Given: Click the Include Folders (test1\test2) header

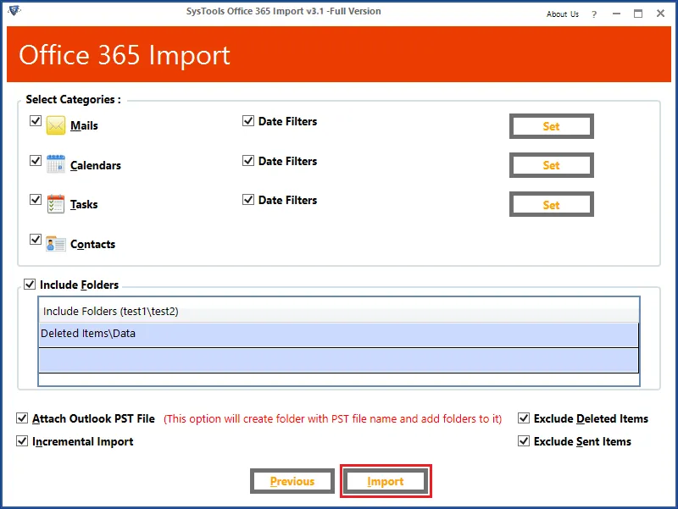Looking at the screenshot, I should 338,311.
